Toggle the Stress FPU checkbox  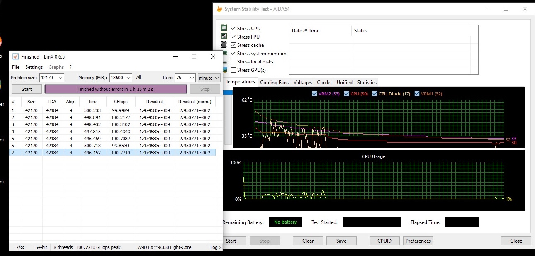tap(233, 37)
